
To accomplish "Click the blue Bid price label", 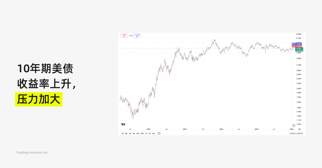I will pos(297,44).
